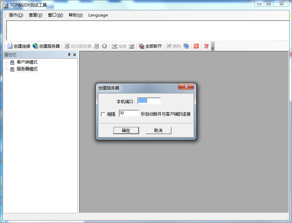The image size is (292, 223).
Task: Click the 全部断开 toolbar button
Action: click(x=150, y=46)
